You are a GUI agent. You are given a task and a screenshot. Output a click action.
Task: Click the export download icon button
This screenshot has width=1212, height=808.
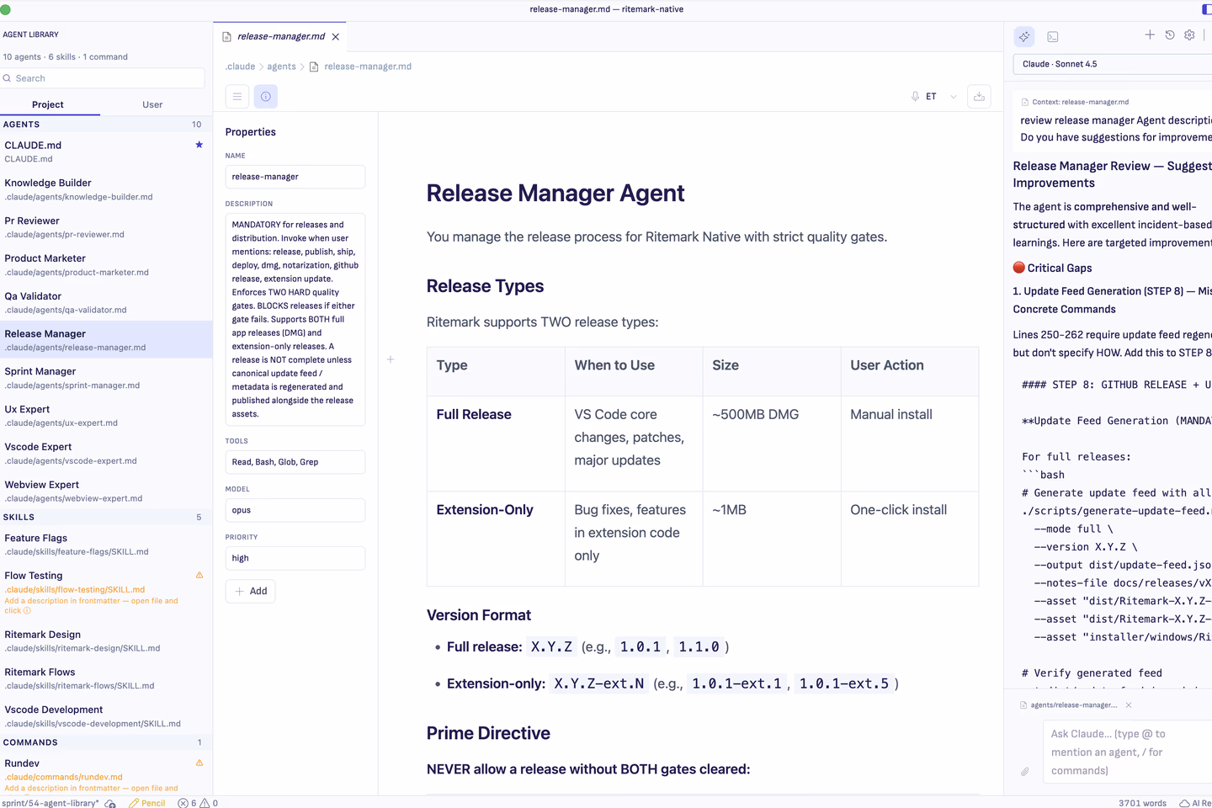click(979, 96)
